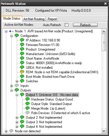Screen dimensions: 109x136
Task: Click the grey icon beside Rdm Devices
Action: [x=28, y=113]
